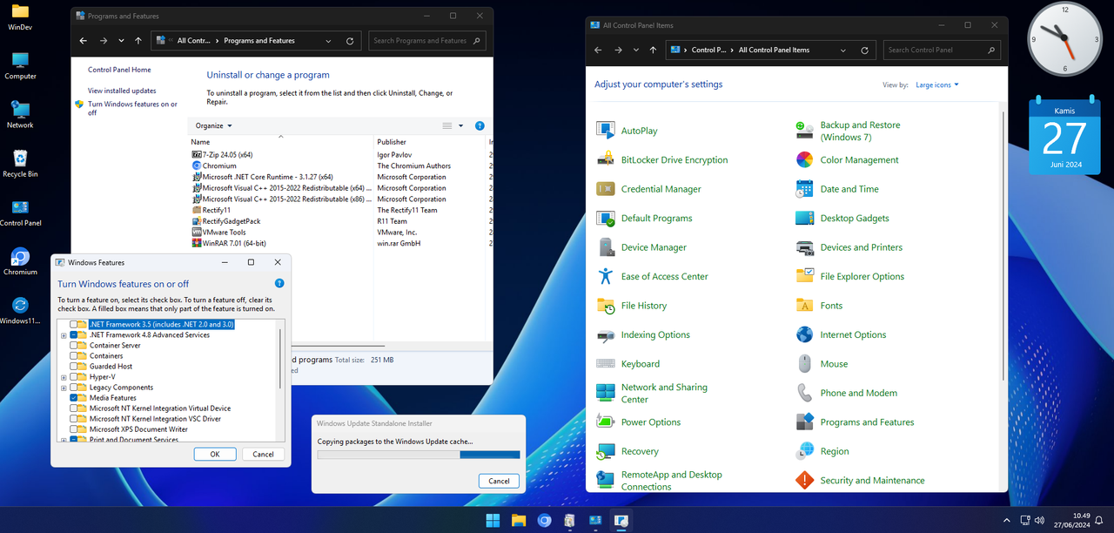Screen dimensions: 1114x533
Task: Click Control Panel Home link
Action: [119, 70]
